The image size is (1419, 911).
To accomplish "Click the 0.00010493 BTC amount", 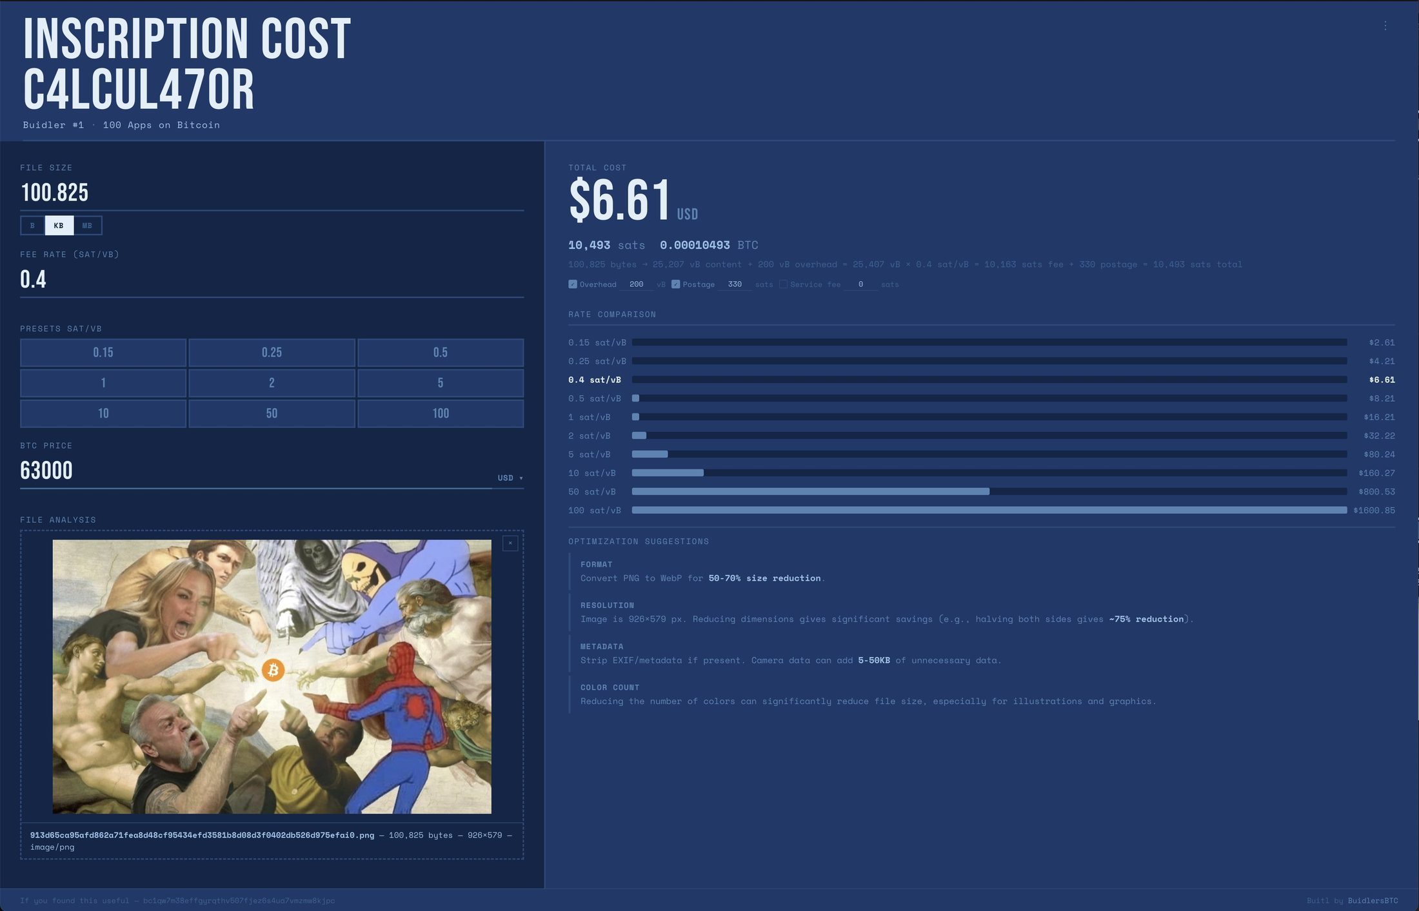I will click(709, 245).
